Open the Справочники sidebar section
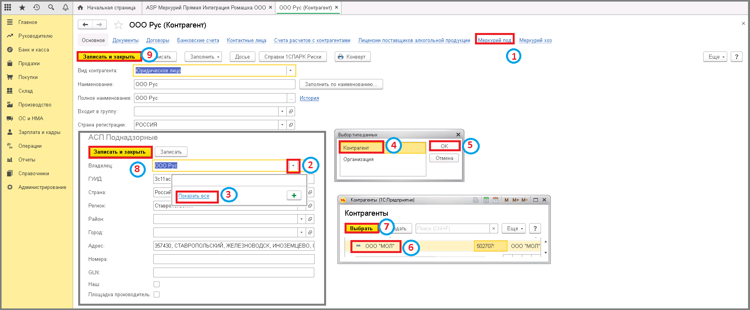750x310 pixels. (x=34, y=173)
